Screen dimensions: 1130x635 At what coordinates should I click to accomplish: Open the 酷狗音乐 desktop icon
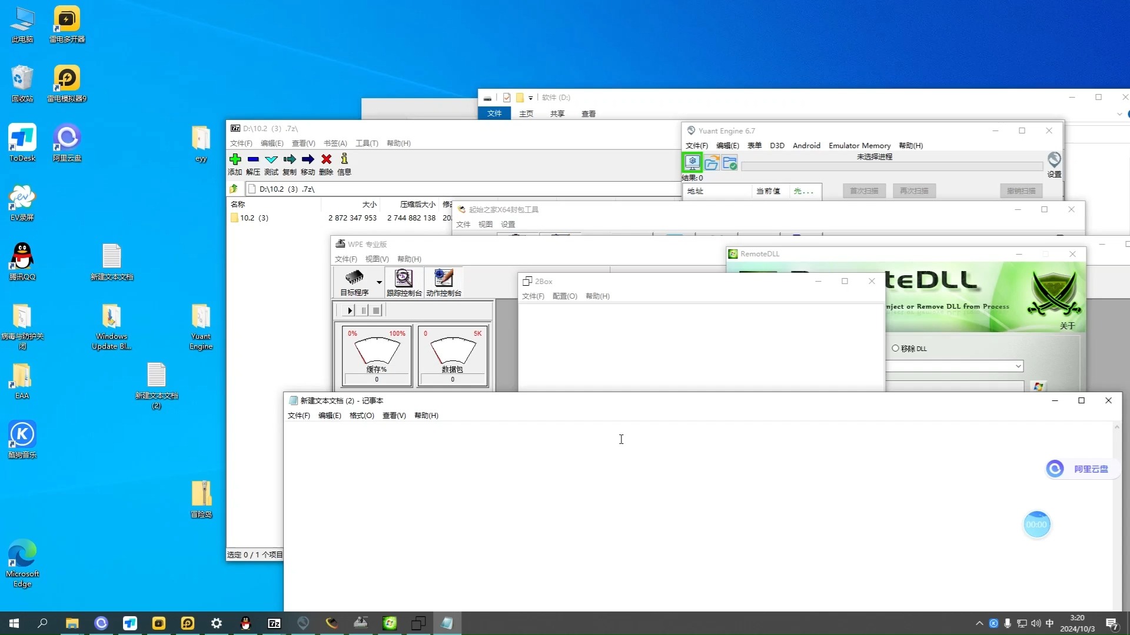click(22, 439)
